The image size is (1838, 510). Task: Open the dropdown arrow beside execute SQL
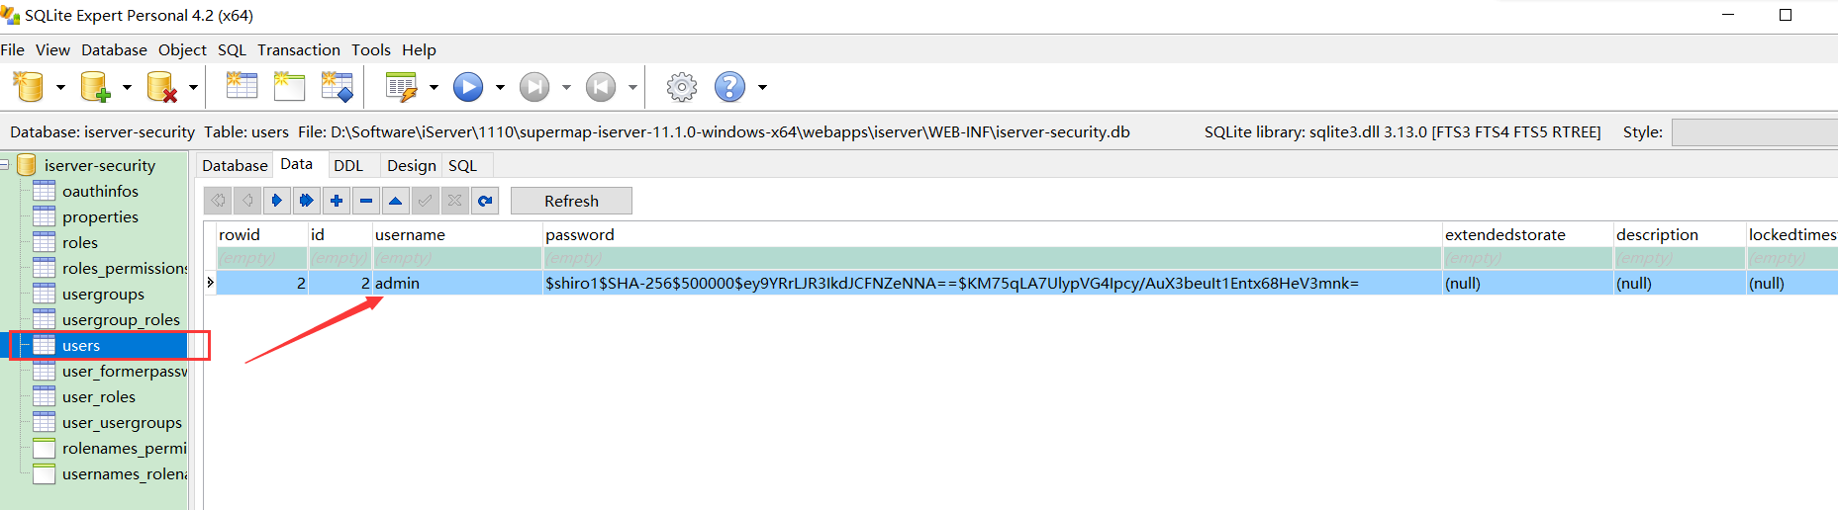[500, 87]
